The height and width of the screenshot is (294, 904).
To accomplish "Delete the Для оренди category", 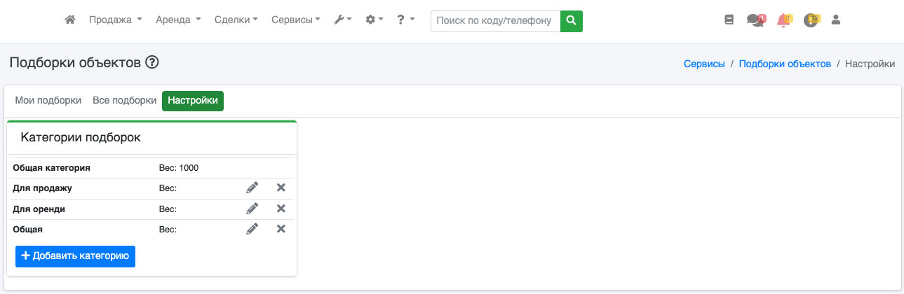I will click(x=281, y=208).
